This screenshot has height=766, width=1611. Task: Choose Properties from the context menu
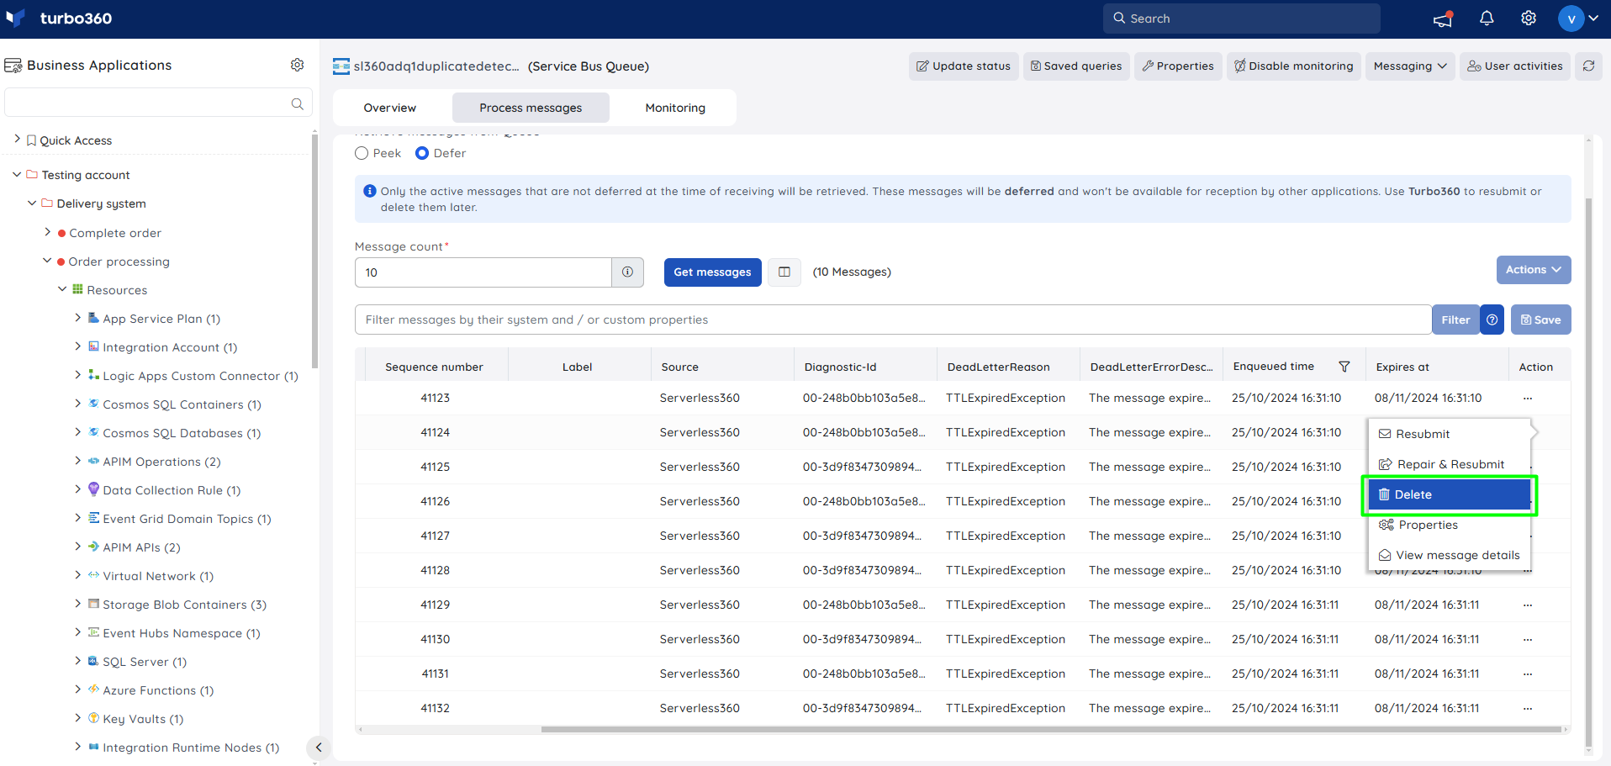pos(1449,525)
